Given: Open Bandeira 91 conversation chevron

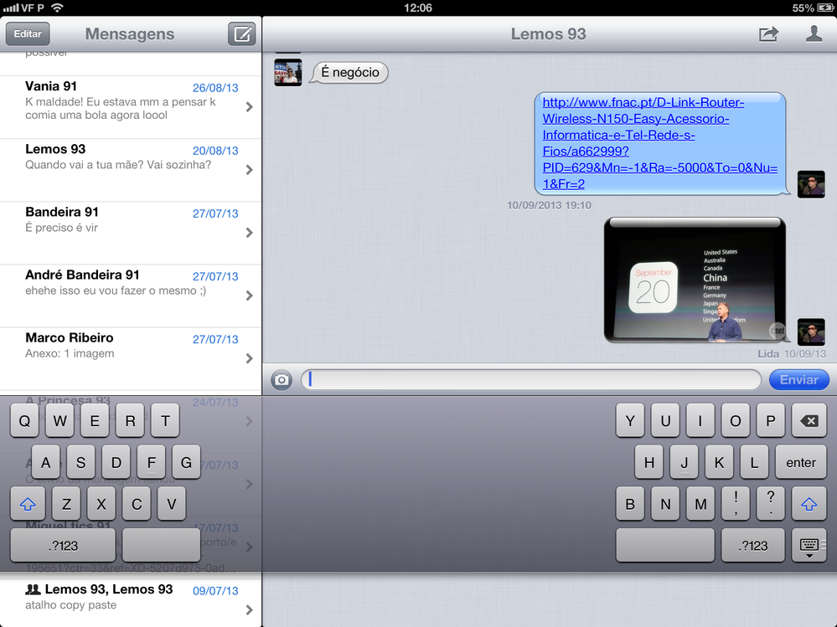Looking at the screenshot, I should (249, 233).
